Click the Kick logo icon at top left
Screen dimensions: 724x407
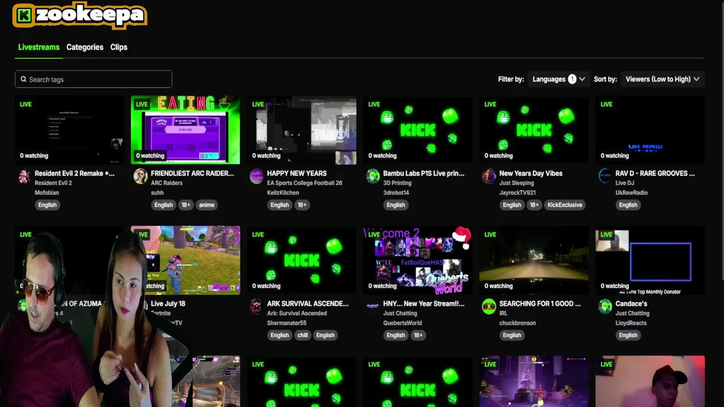point(24,16)
